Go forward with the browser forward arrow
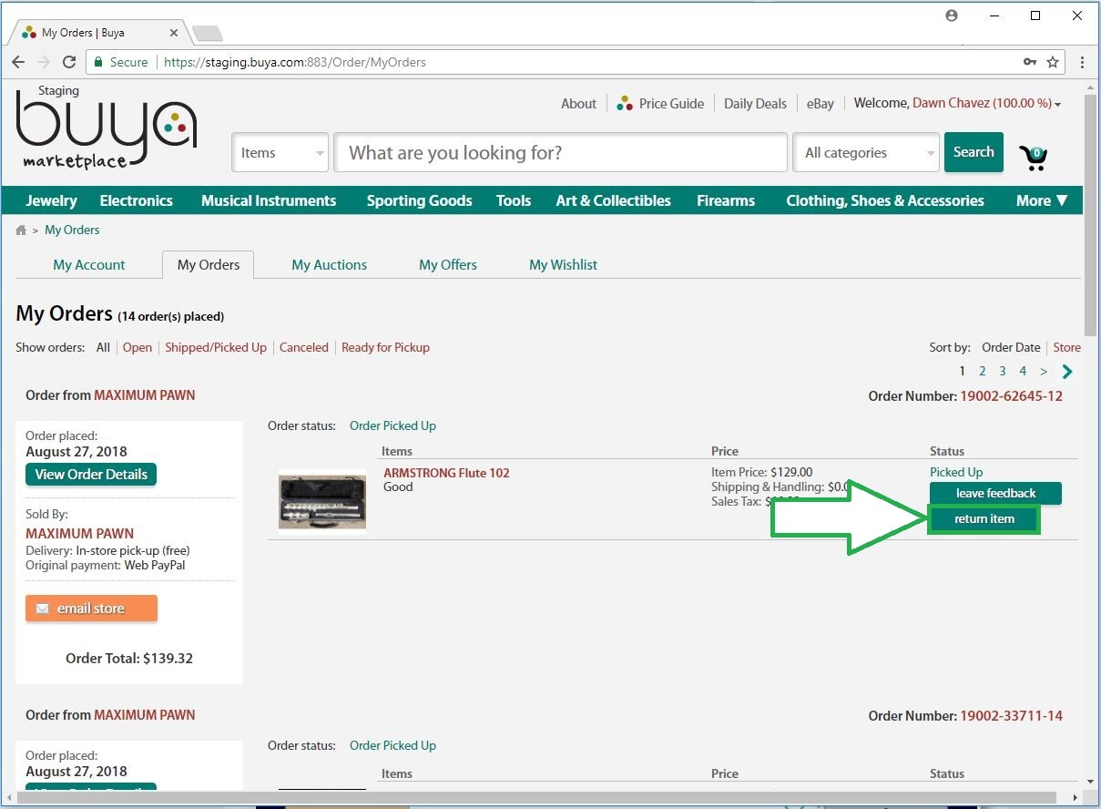1101x809 pixels. tap(44, 62)
